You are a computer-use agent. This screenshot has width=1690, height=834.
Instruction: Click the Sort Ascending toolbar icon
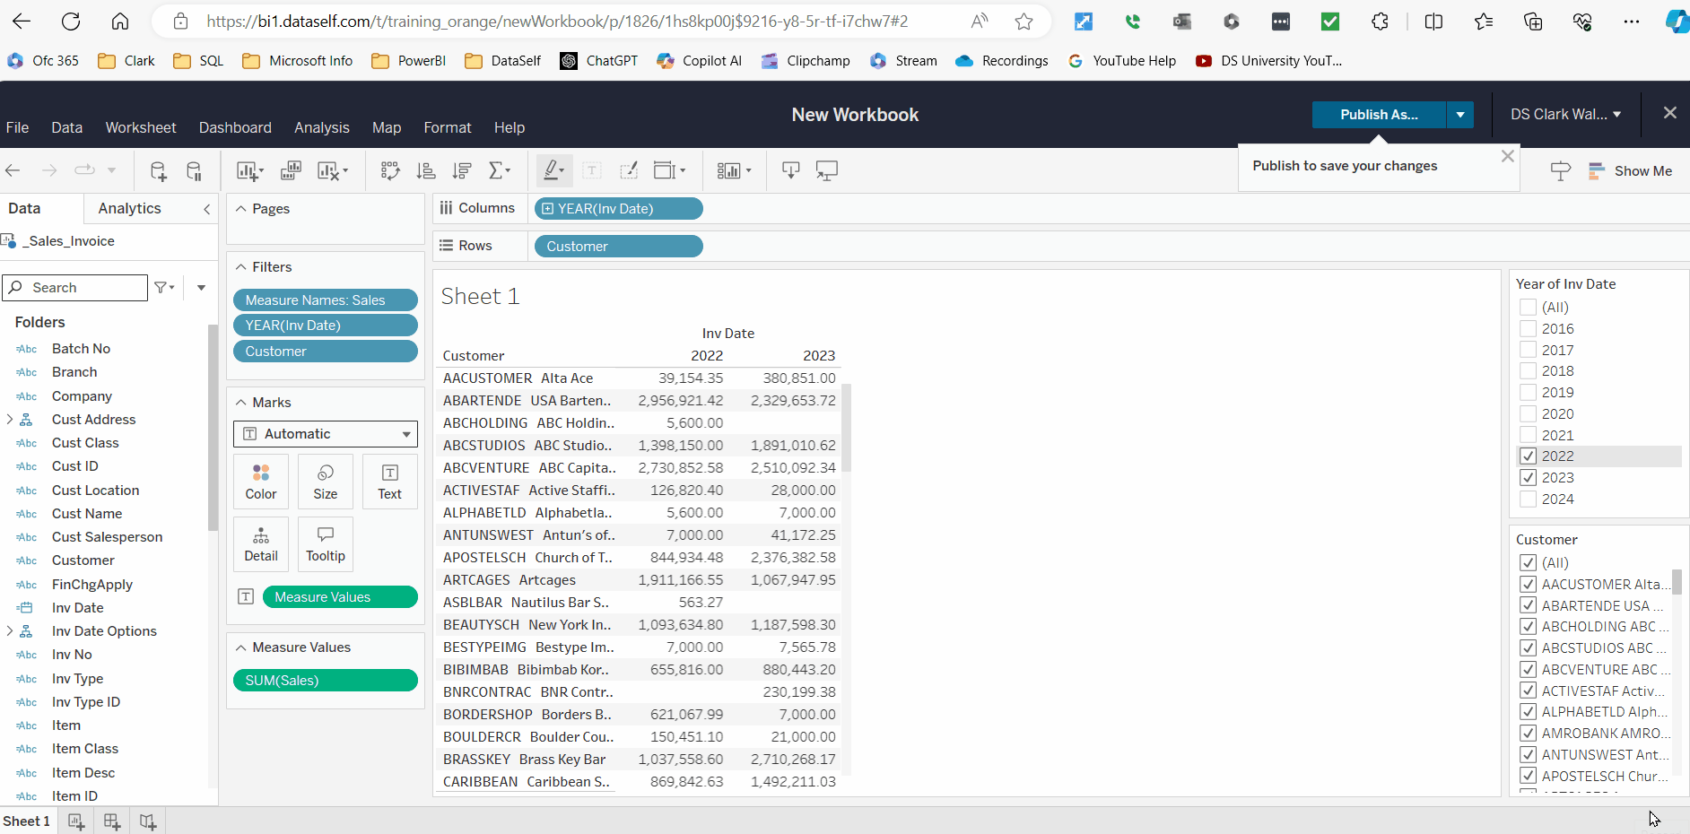425,170
